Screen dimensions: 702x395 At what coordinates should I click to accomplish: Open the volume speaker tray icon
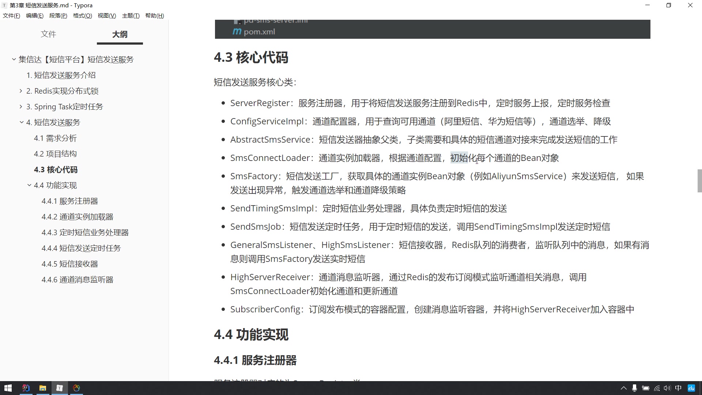point(667,388)
